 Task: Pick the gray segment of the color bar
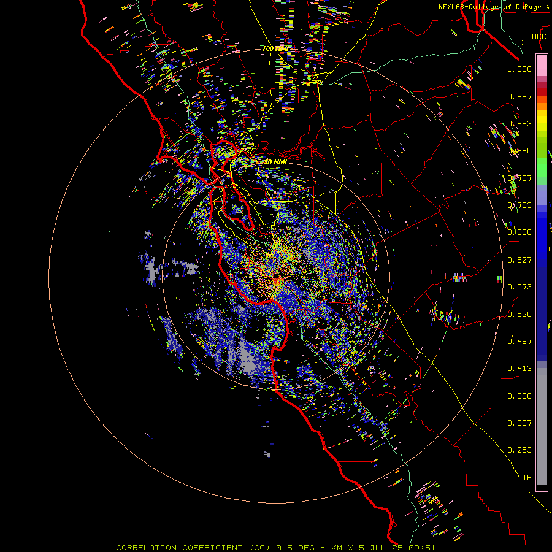pyautogui.click(x=542, y=426)
